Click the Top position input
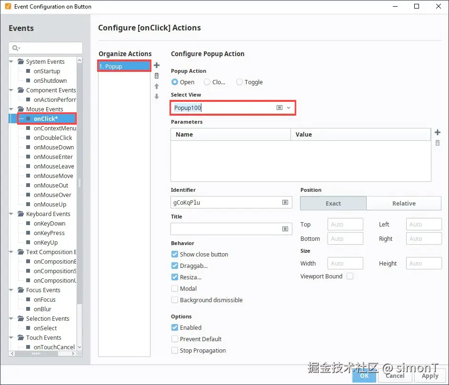 tap(345, 224)
